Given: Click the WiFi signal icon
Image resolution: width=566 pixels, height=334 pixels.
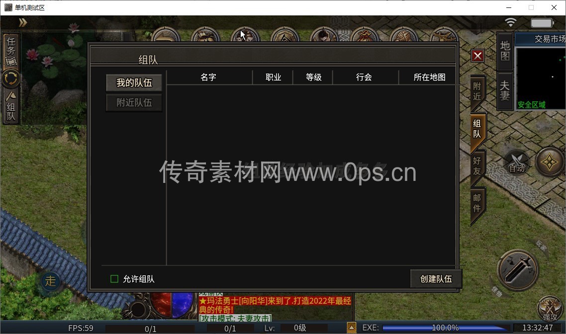Looking at the screenshot, I should pyautogui.click(x=510, y=22).
